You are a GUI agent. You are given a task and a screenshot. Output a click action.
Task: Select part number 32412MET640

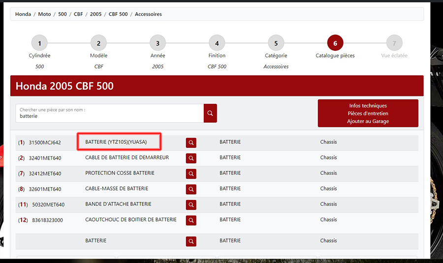pyautogui.click(x=45, y=174)
